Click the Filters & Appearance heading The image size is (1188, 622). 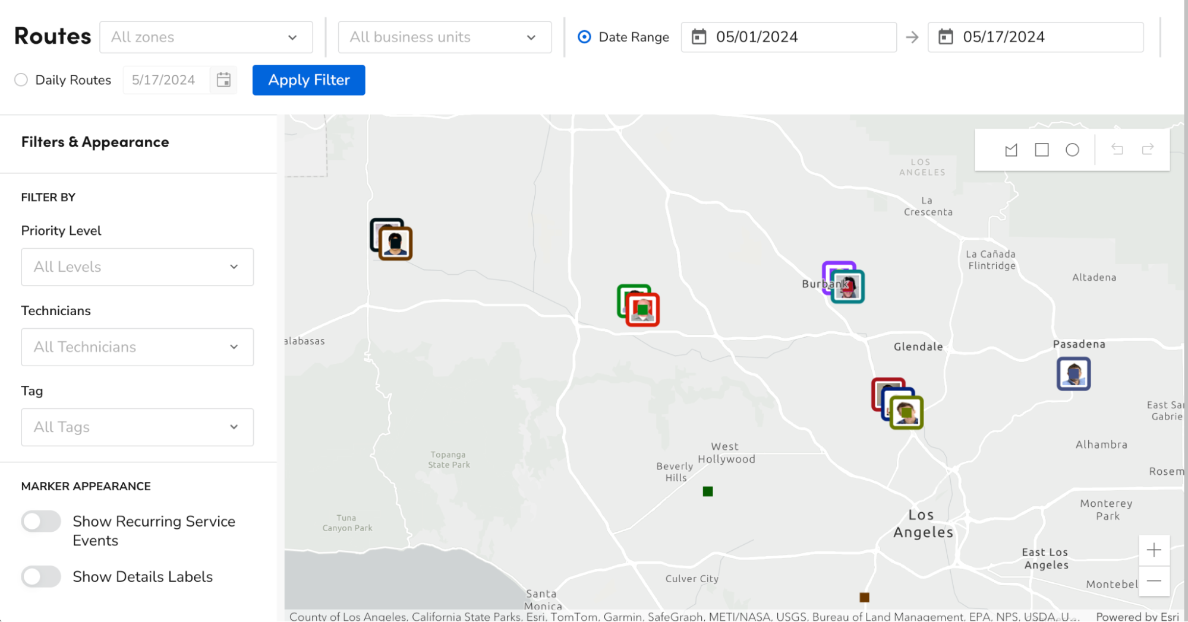tap(95, 142)
